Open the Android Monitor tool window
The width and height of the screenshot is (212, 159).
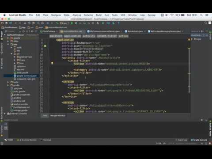coord(27,140)
